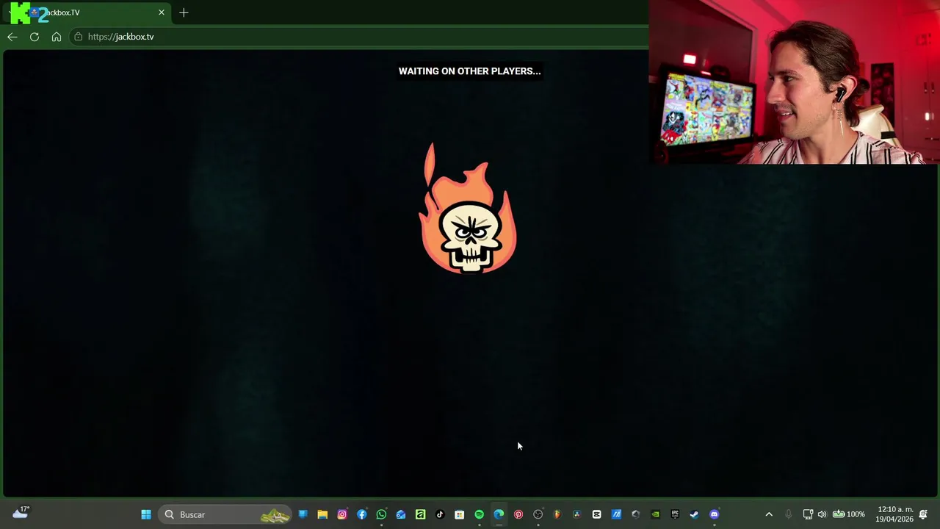Open Task View from the taskbar
The height and width of the screenshot is (529, 940).
303,514
